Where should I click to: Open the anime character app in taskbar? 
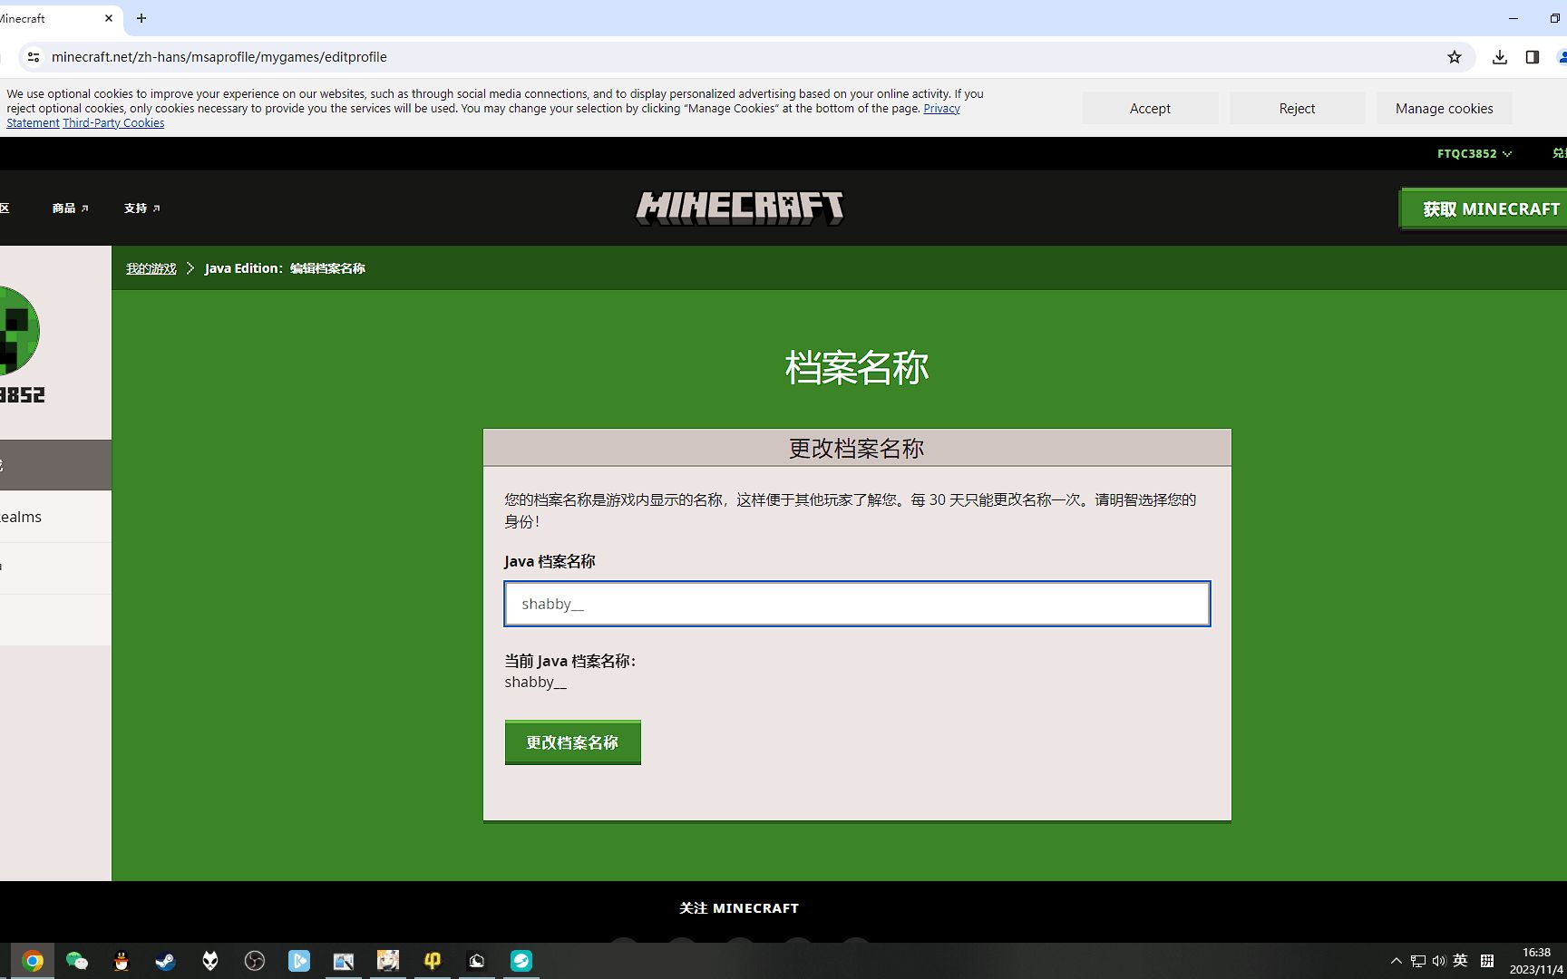(388, 961)
